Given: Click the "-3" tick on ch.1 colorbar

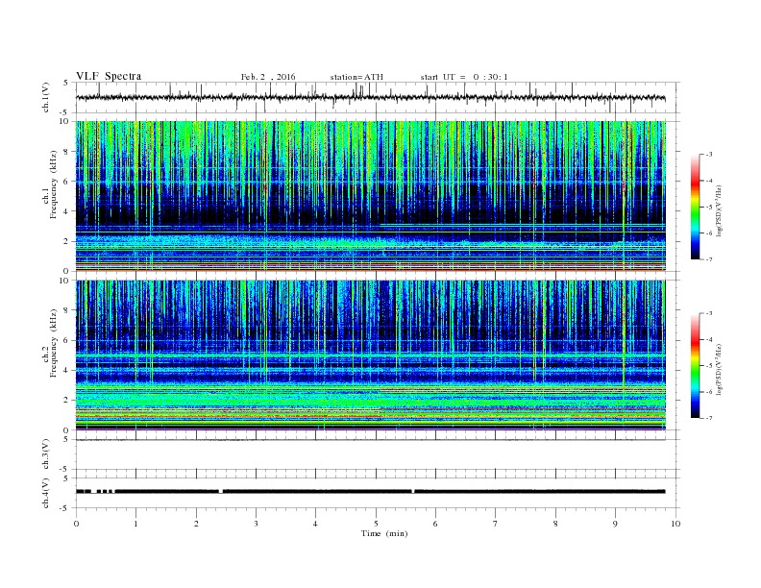Looking at the screenshot, I should pyautogui.click(x=709, y=155).
